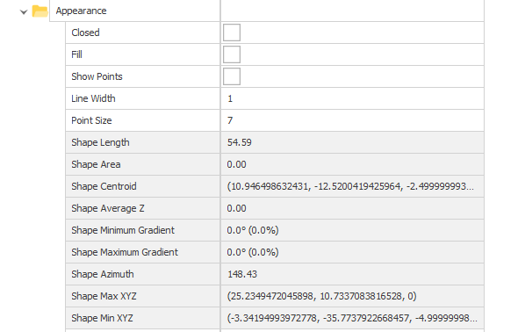Click the Shape Minimum Gradient value
The width and height of the screenshot is (525, 332).
tap(253, 230)
